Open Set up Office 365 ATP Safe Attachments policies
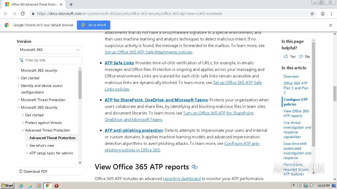Screen dimensions: 337x189 pyautogui.click(x=148, y=52)
